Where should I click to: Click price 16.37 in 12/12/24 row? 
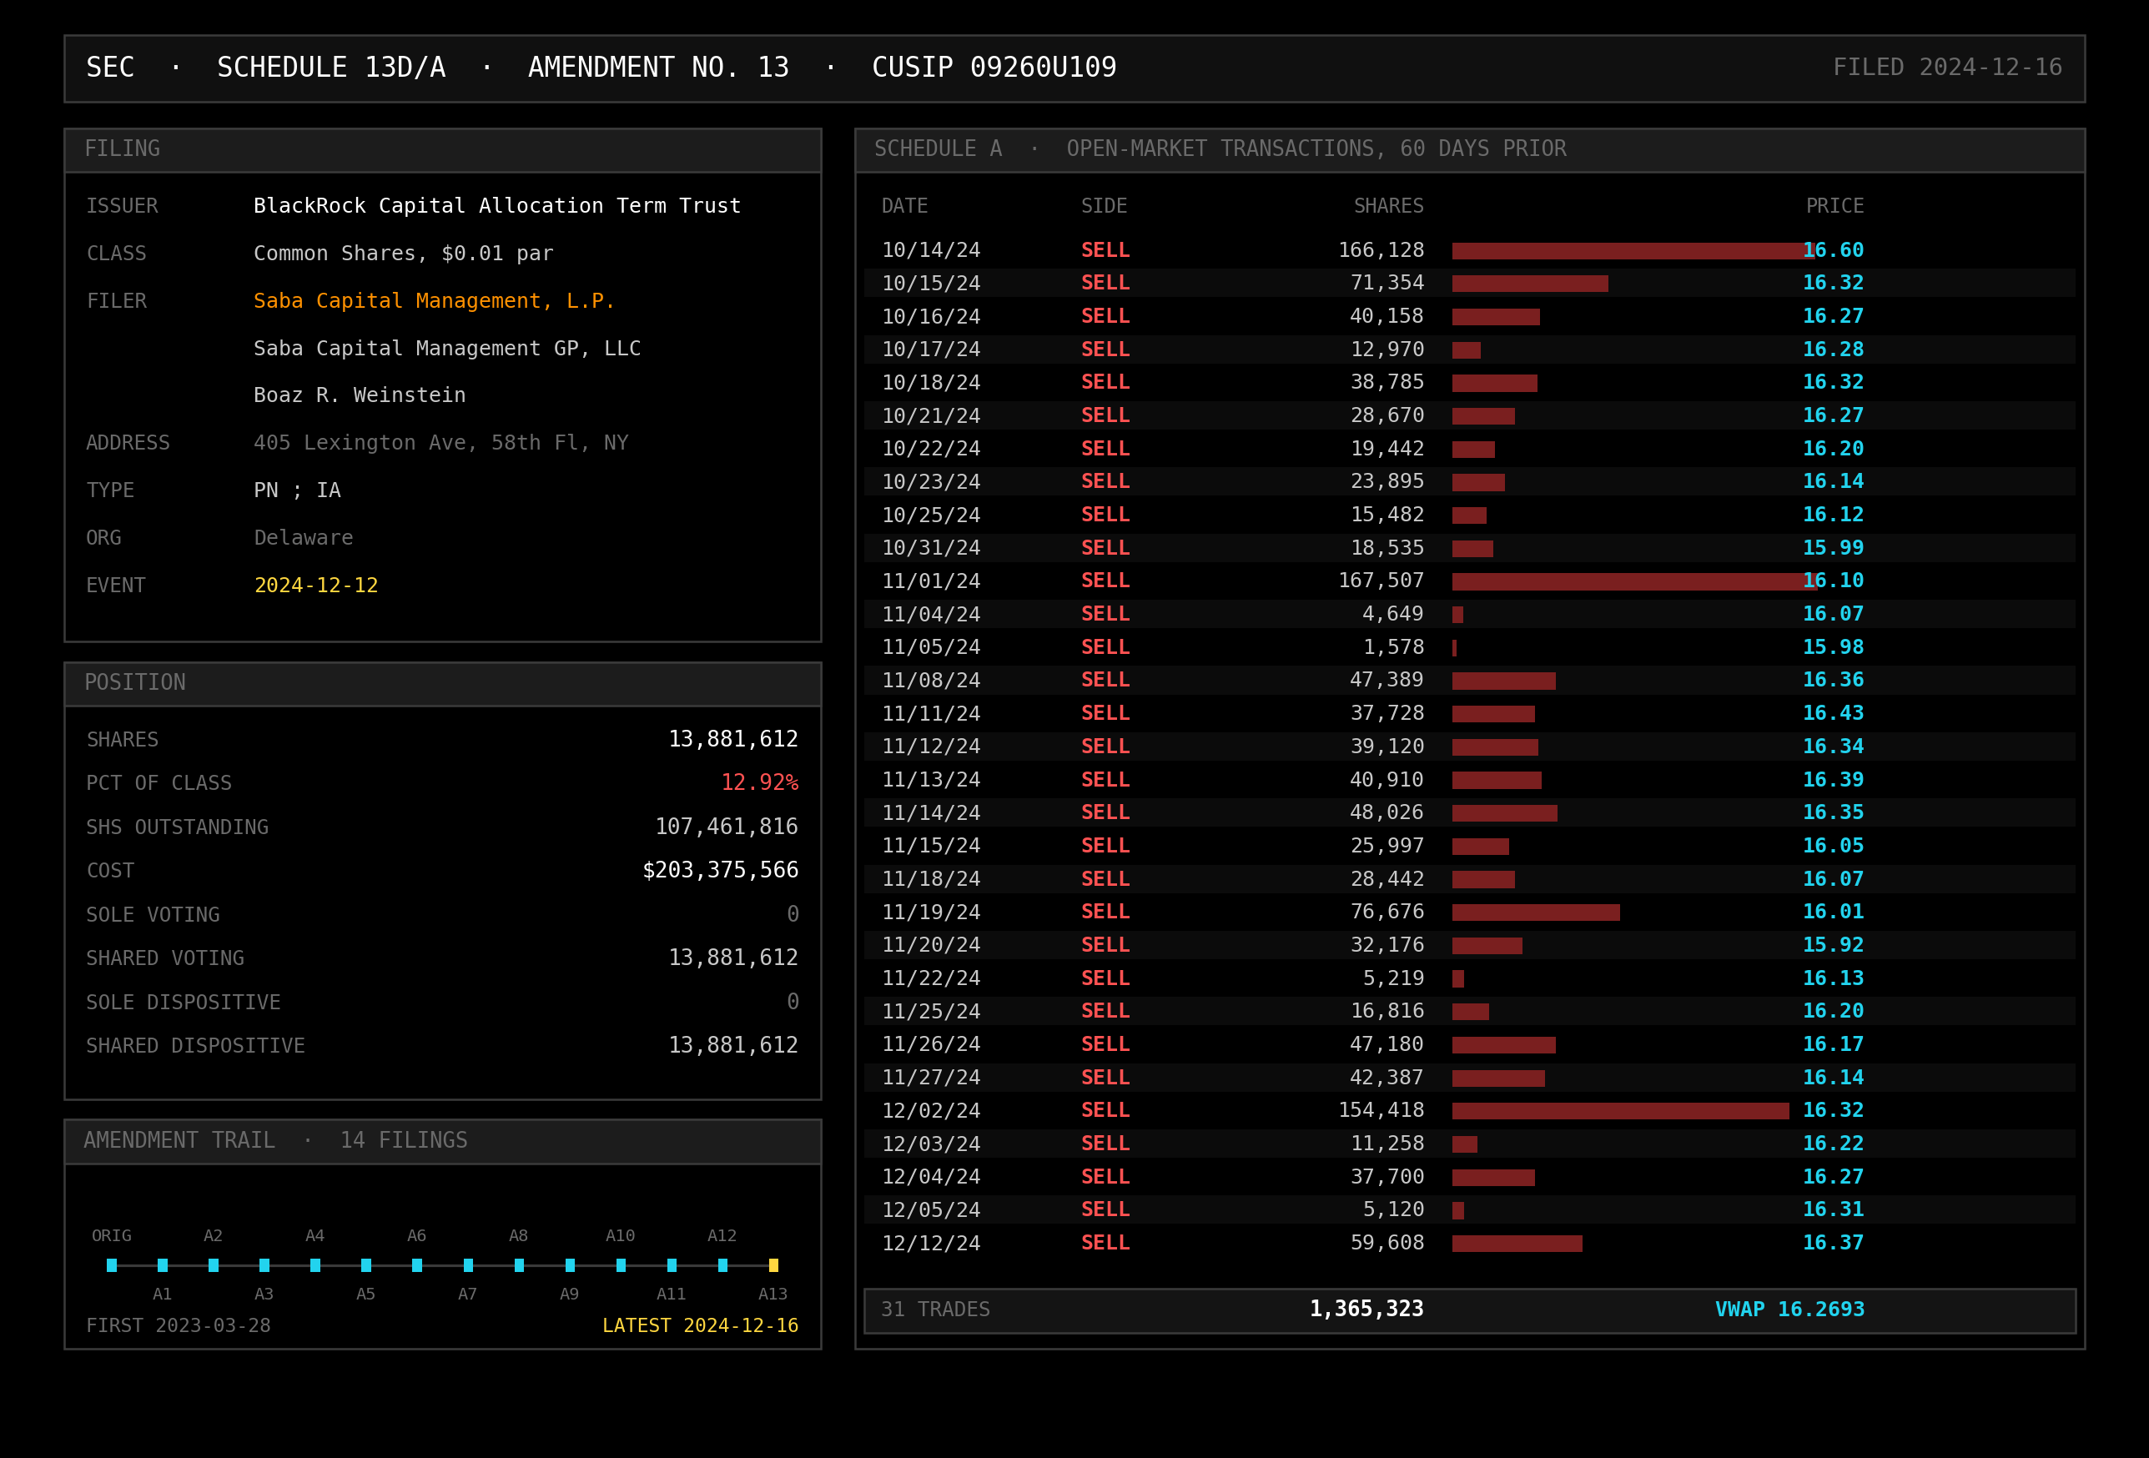(1833, 1243)
